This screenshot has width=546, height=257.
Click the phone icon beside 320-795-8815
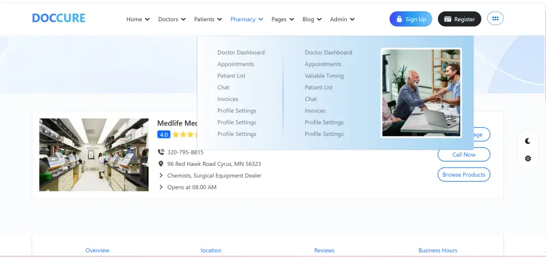click(x=161, y=152)
